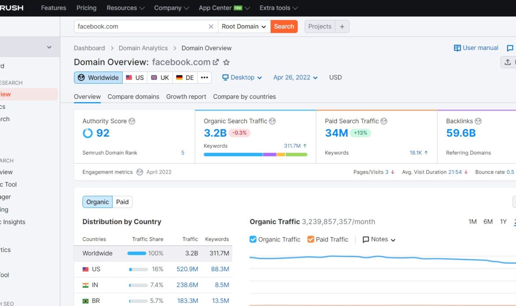This screenshot has height=306, width=516.
Task: Toggle the Paid Traffic checkbox
Action: [x=310, y=239]
